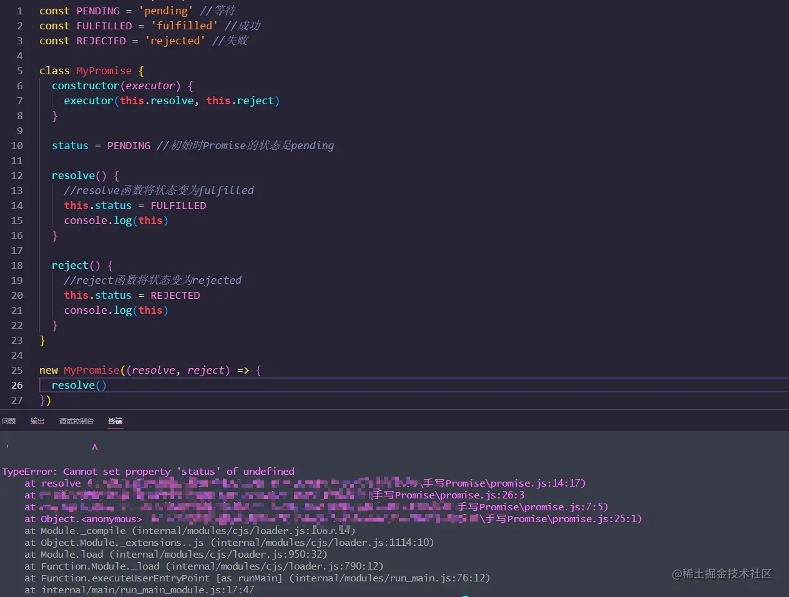The height and width of the screenshot is (597, 789).
Task: Click PENDING constant name on line 1
Action: click(98, 11)
